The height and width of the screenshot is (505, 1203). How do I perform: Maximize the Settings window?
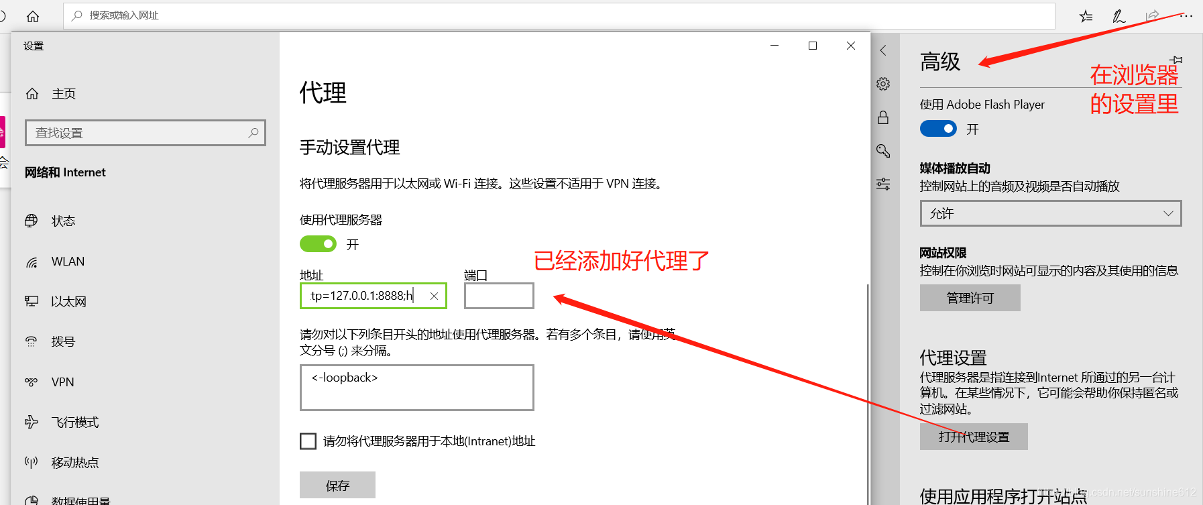tap(813, 46)
